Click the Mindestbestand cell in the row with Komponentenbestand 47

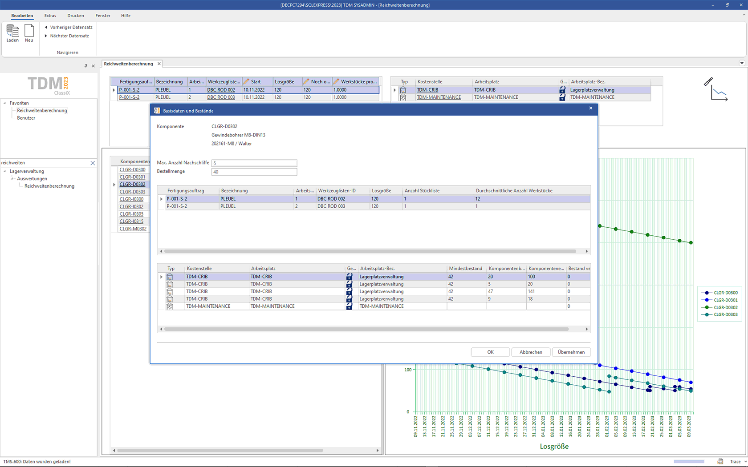tap(467, 292)
